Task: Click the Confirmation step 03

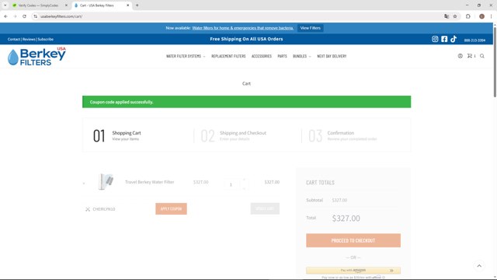Action: (342, 135)
